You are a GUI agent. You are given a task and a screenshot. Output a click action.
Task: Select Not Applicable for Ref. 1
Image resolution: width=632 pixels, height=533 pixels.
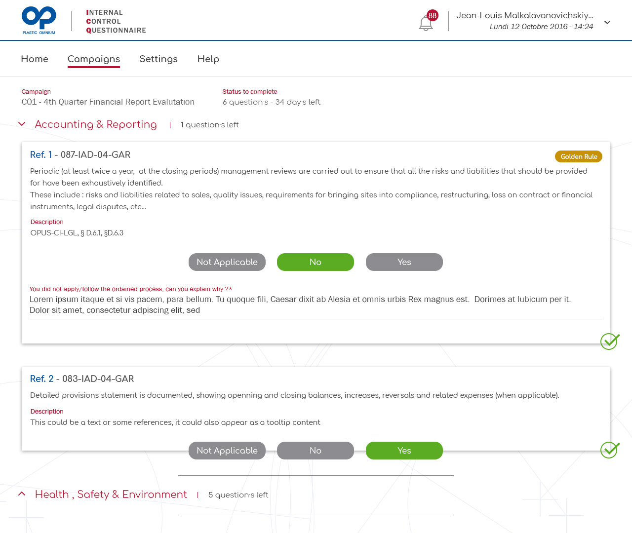227,262
